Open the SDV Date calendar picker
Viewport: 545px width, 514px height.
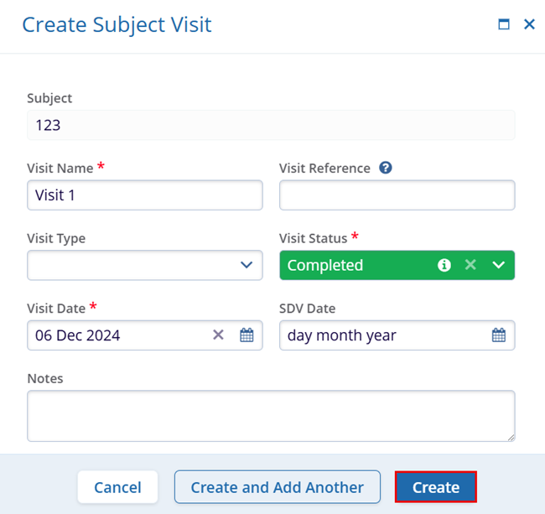point(498,335)
